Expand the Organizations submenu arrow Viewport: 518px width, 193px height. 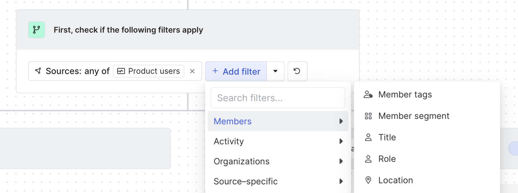[341, 161]
